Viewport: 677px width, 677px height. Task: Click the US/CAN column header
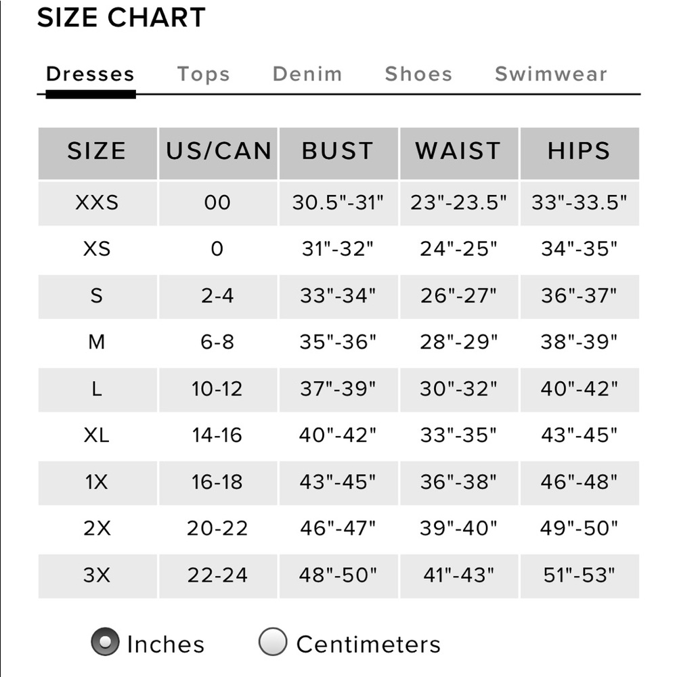click(x=218, y=153)
